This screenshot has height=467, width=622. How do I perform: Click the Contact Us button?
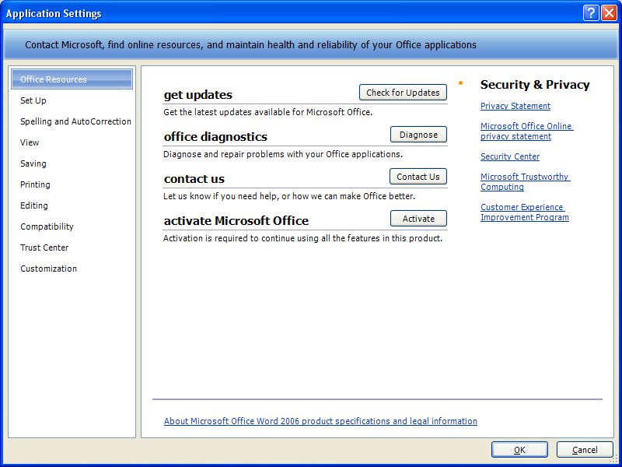coord(418,177)
